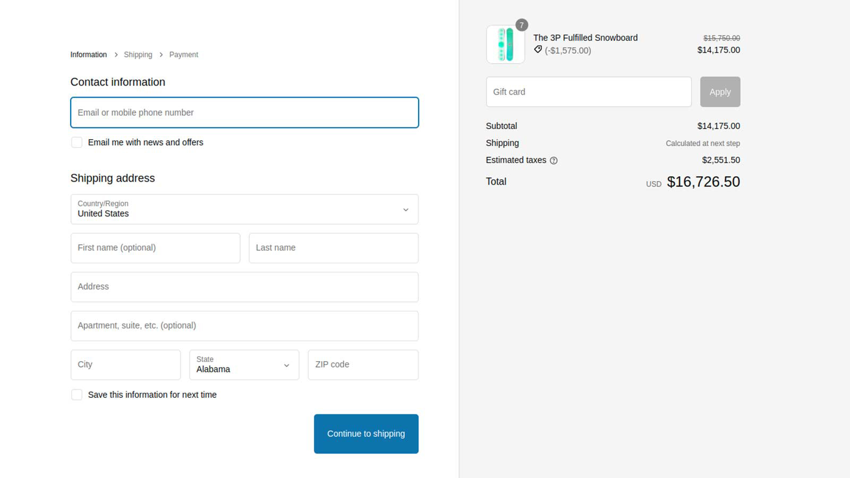Select the Payment breadcrumb step

(x=183, y=55)
